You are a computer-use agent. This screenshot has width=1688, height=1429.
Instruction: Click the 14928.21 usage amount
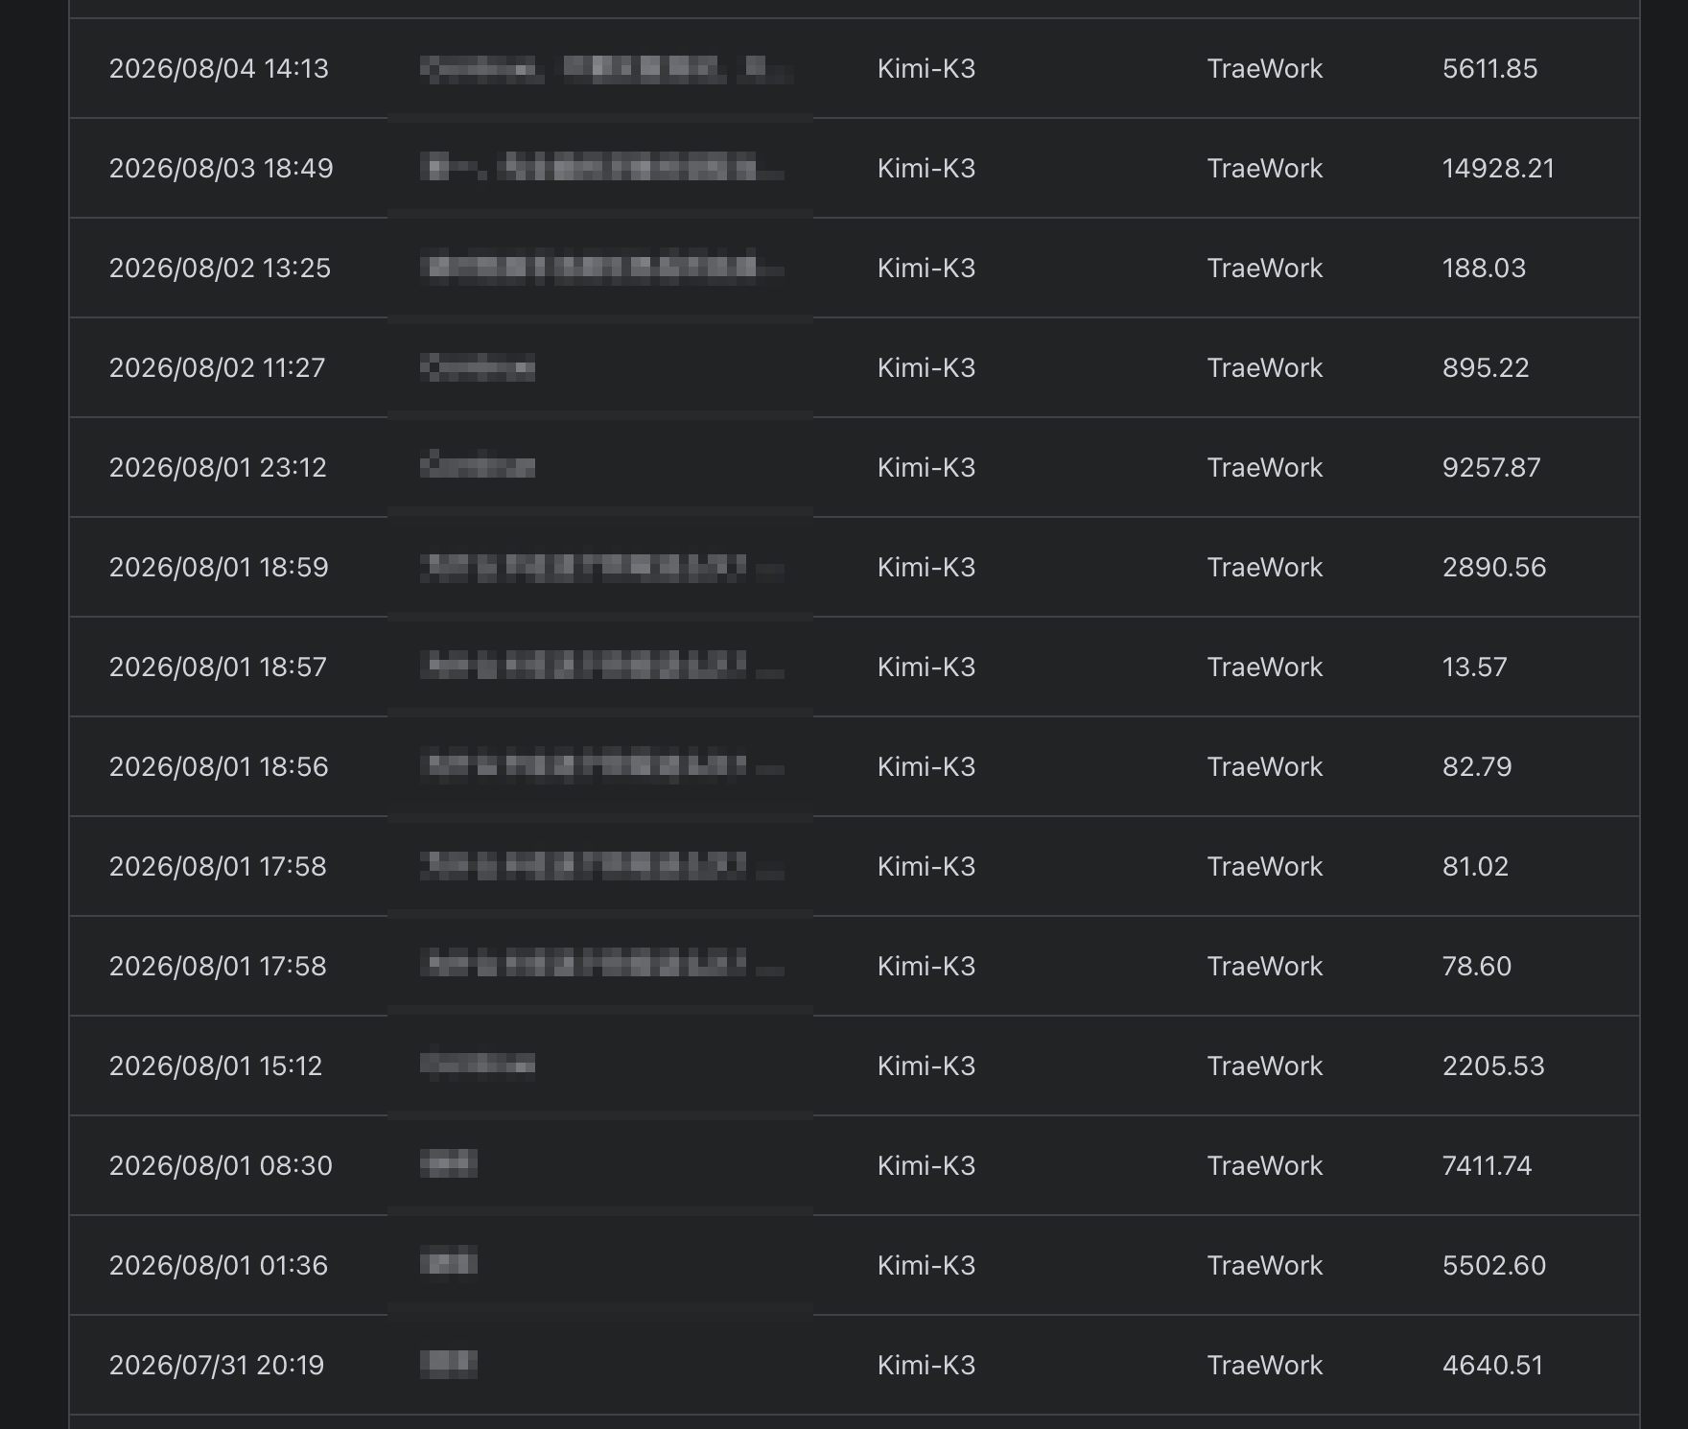[x=1498, y=169]
